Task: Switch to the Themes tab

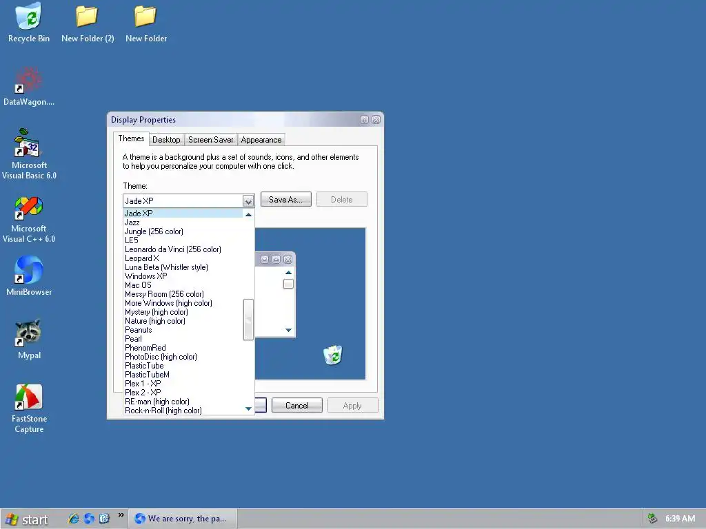Action: click(131, 138)
